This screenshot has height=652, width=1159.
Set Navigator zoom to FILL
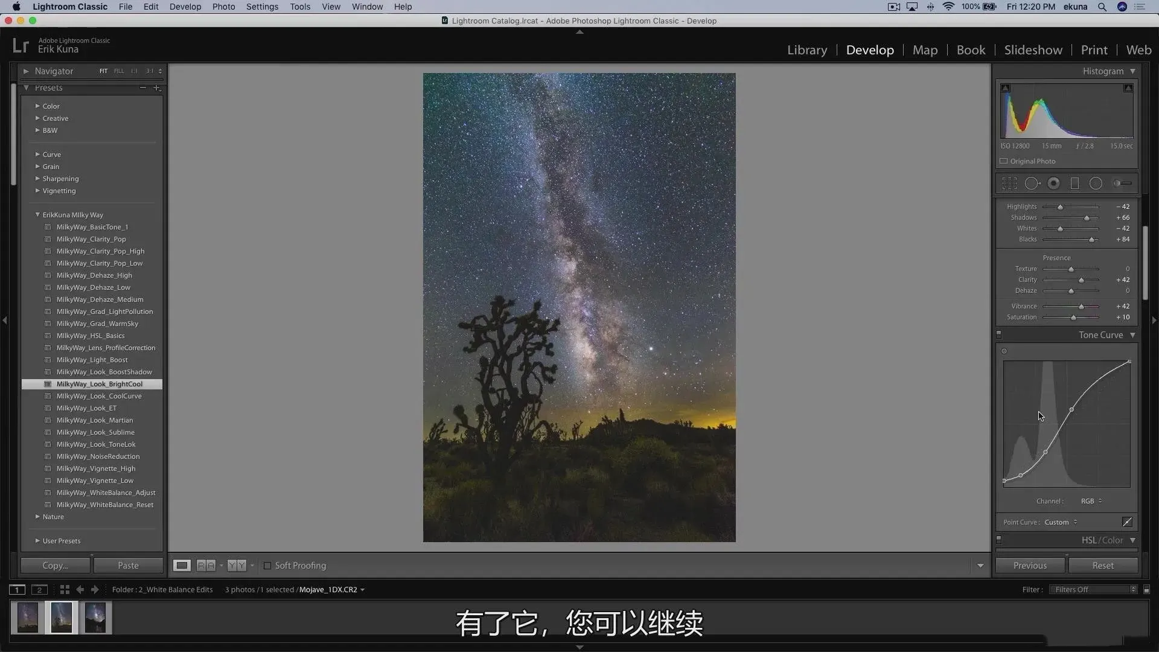click(119, 71)
